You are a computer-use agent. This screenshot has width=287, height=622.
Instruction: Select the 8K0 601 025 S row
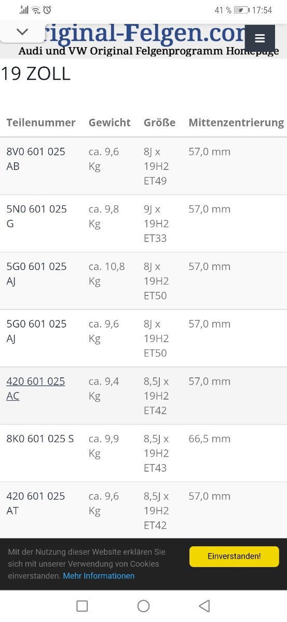pyautogui.click(x=143, y=453)
